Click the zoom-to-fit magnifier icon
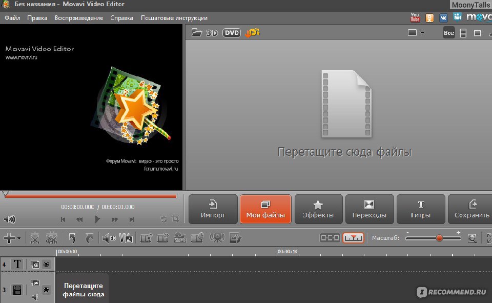The width and height of the screenshot is (492, 303). [472, 238]
